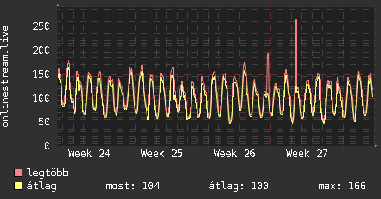Click the most: 104 statistic text
This screenshot has height=199, width=381.
coord(133,186)
